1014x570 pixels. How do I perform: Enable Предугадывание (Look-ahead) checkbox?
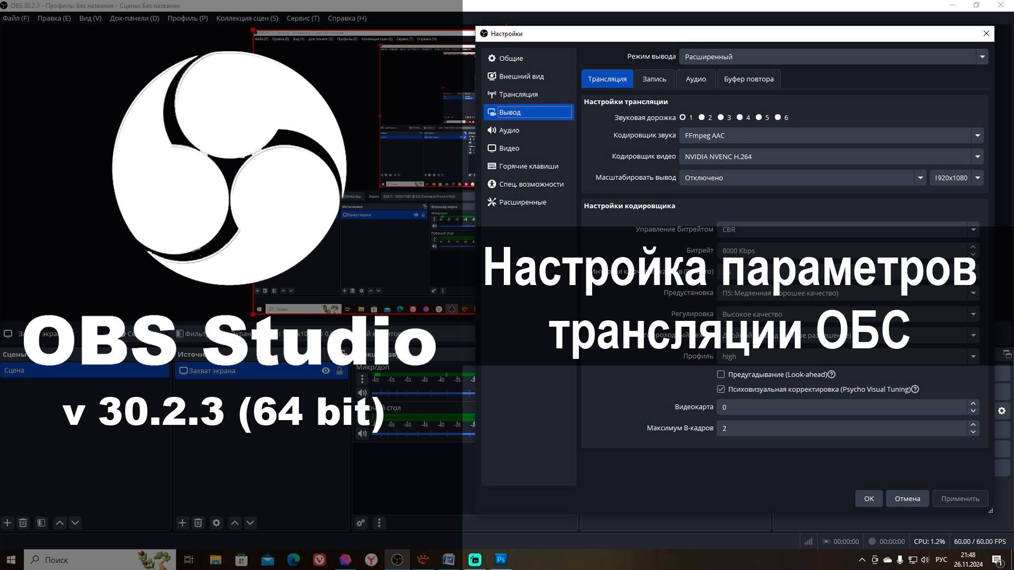[x=721, y=375]
